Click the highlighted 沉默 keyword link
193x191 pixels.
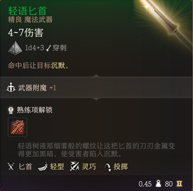[58, 65]
